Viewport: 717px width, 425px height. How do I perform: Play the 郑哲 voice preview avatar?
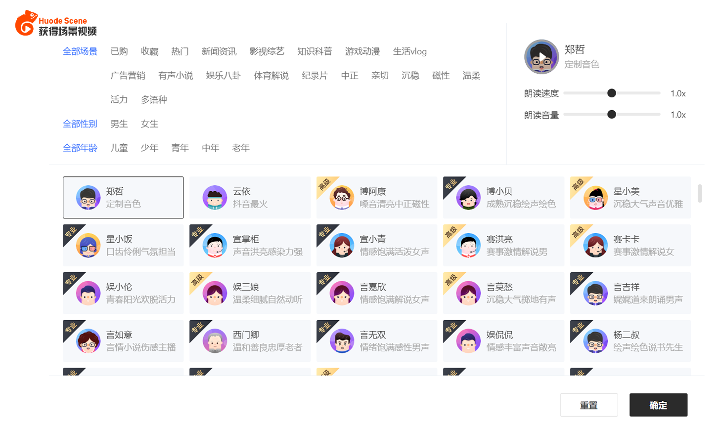click(541, 57)
